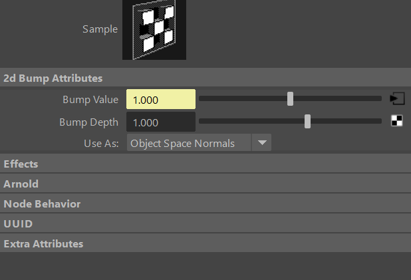Click the Bump Depth slider track
The image size is (411, 280).
290,121
